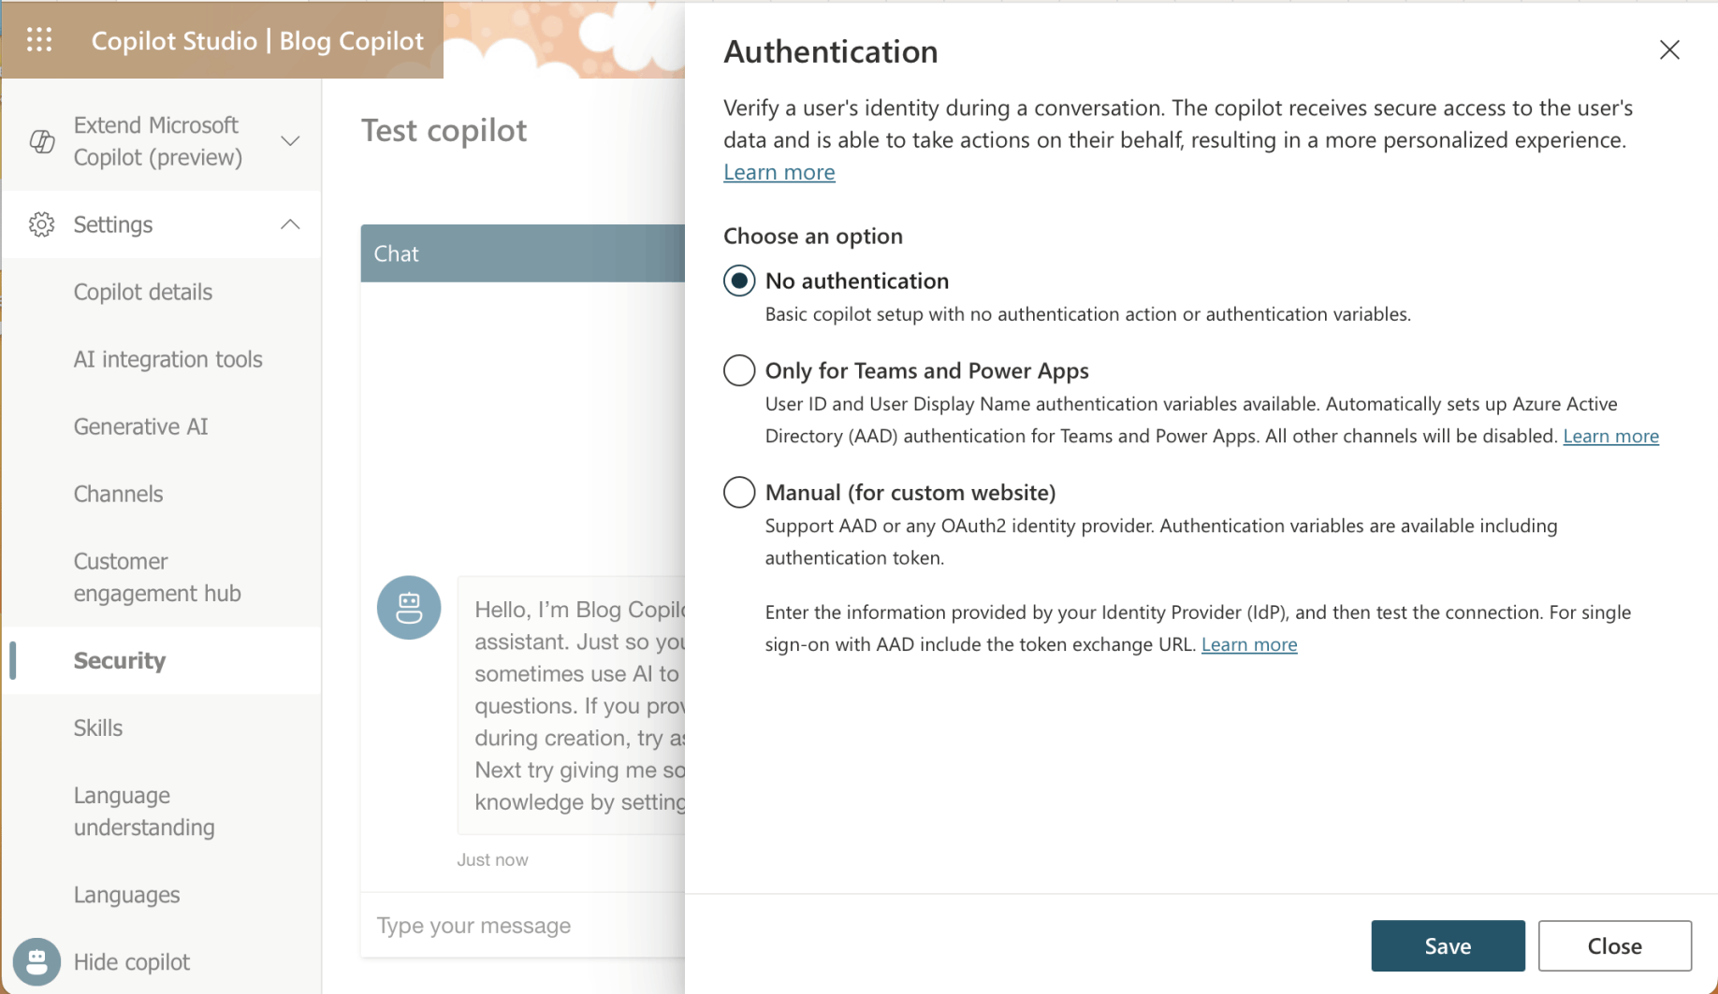Open the app launcher waffle icon
Screen dimensions: 1718x994
pos(39,40)
